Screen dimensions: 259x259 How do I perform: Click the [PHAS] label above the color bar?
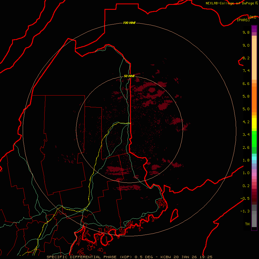point(243,20)
